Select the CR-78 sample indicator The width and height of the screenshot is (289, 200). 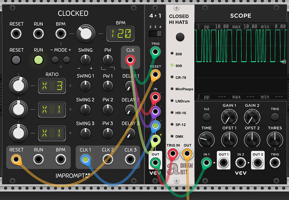172,77
